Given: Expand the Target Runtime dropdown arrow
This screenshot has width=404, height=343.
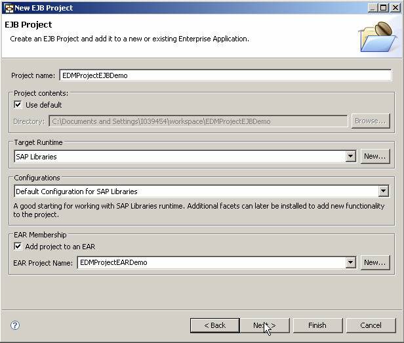Looking at the screenshot, I should coord(350,157).
